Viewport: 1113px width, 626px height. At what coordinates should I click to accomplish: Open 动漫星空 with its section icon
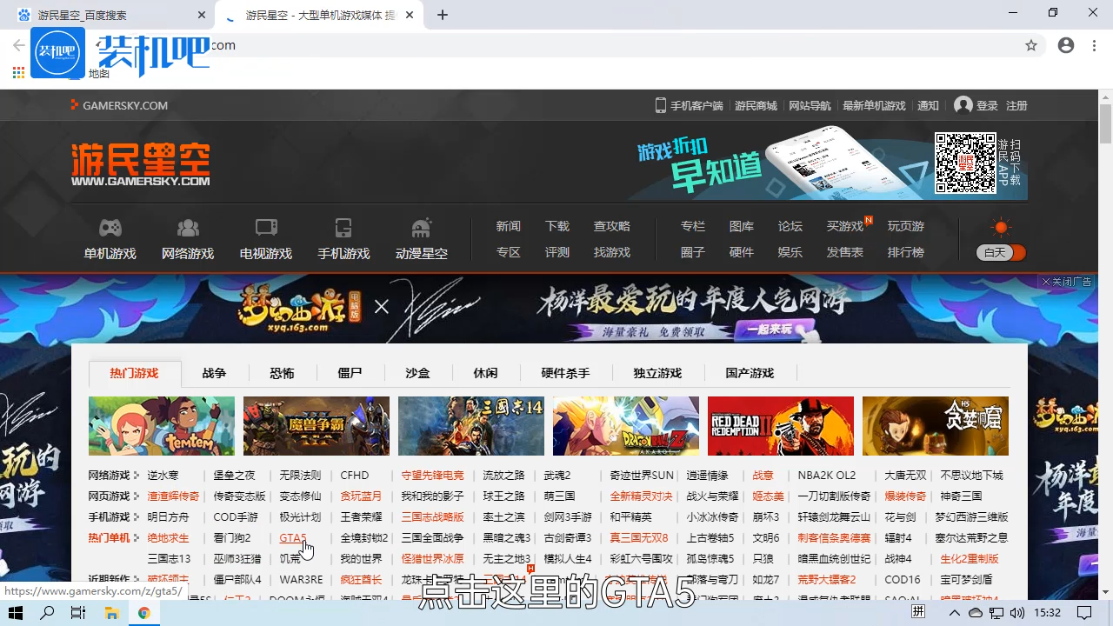(422, 227)
